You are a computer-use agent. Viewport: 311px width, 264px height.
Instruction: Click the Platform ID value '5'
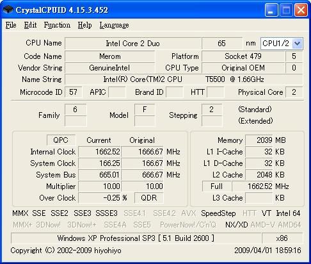(x=294, y=56)
